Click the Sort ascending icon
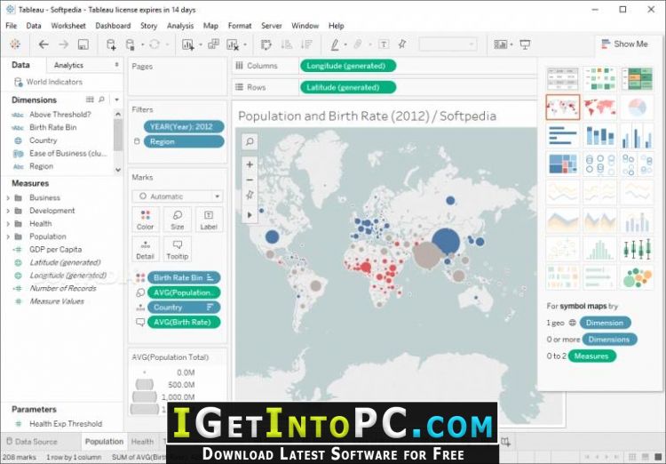 (x=287, y=44)
